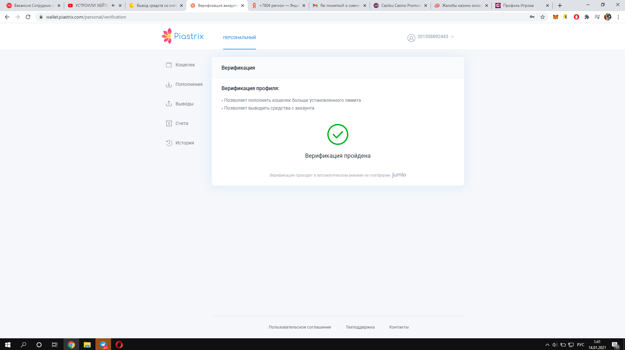Image resolution: width=625 pixels, height=350 pixels.
Task: Open Chrome extensions puzzle icon
Action: tap(587, 17)
